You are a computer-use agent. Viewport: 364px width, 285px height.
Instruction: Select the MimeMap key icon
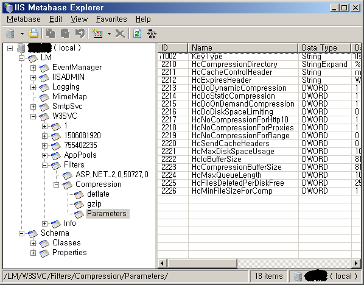click(x=44, y=97)
